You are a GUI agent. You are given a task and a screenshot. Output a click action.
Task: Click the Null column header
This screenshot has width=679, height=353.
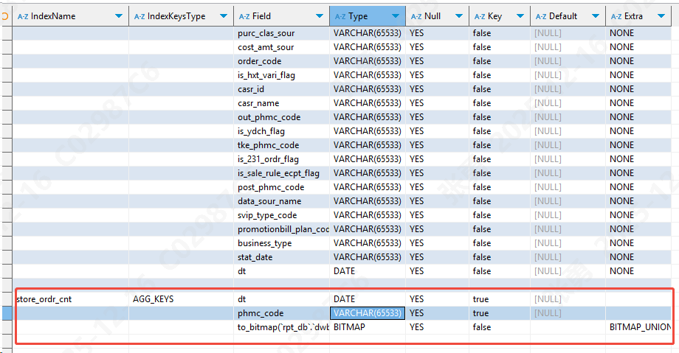[438, 16]
